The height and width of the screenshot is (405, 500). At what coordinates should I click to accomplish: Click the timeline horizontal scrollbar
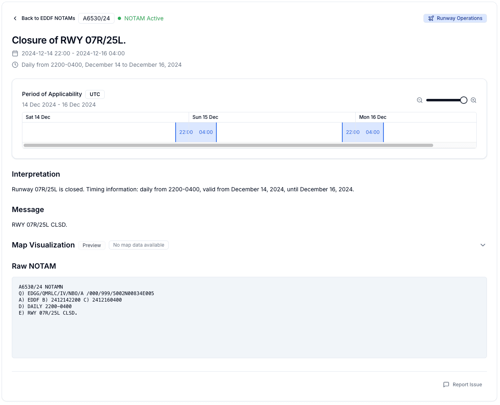pos(228,145)
